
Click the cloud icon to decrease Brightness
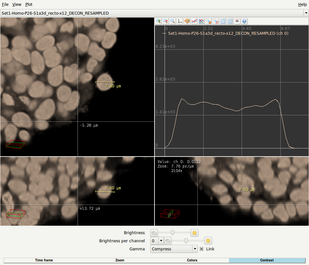154,233
